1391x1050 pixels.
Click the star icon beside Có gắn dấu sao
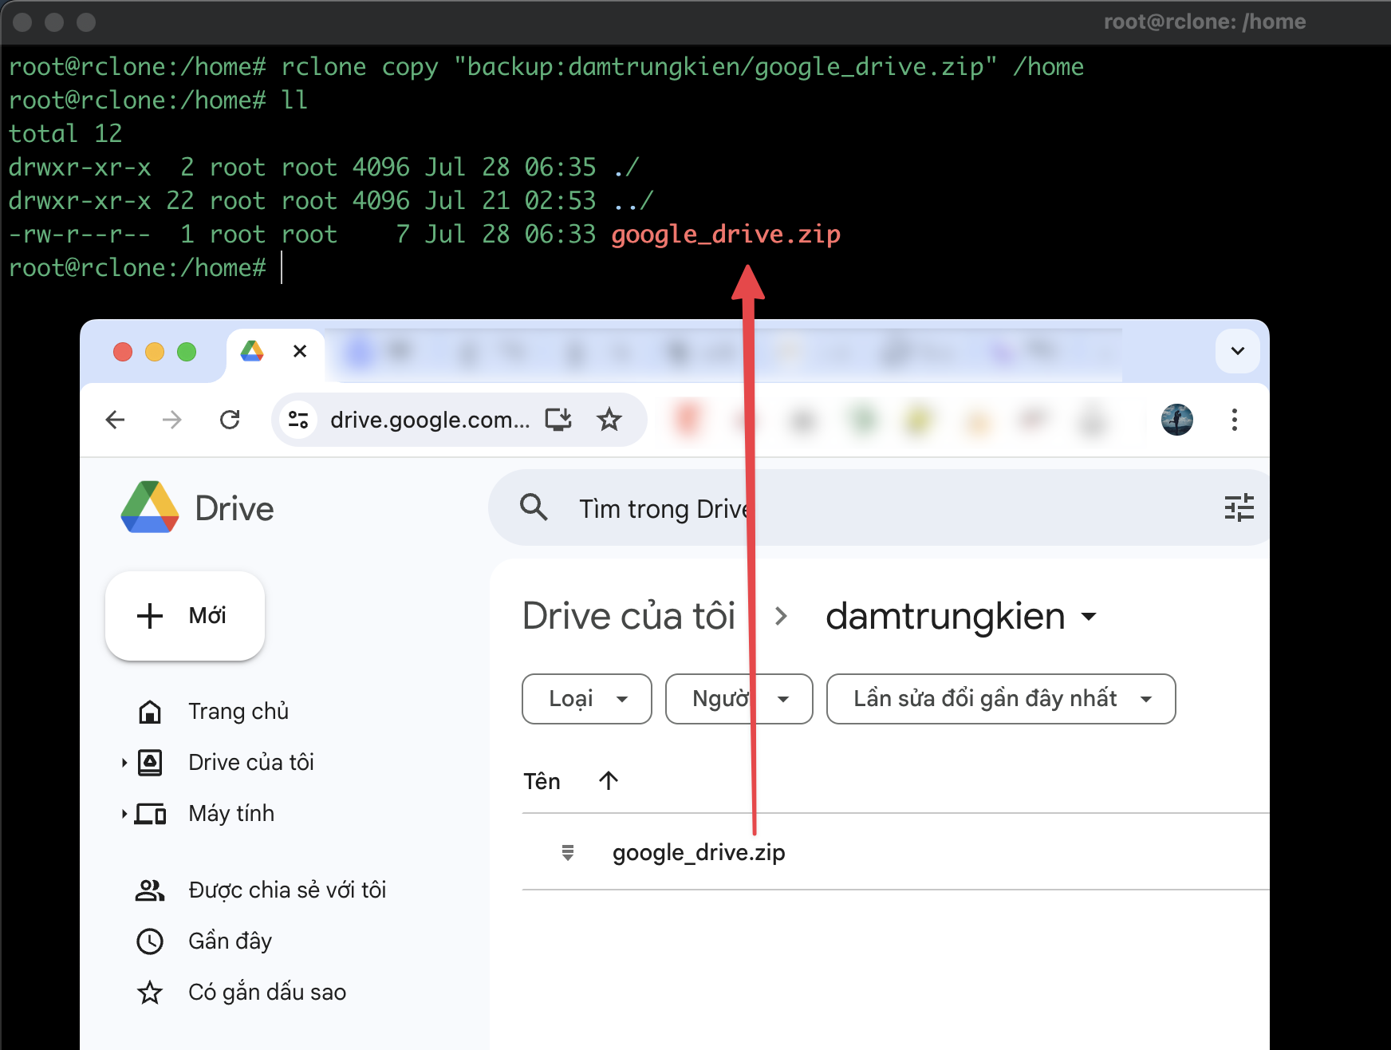(x=150, y=993)
